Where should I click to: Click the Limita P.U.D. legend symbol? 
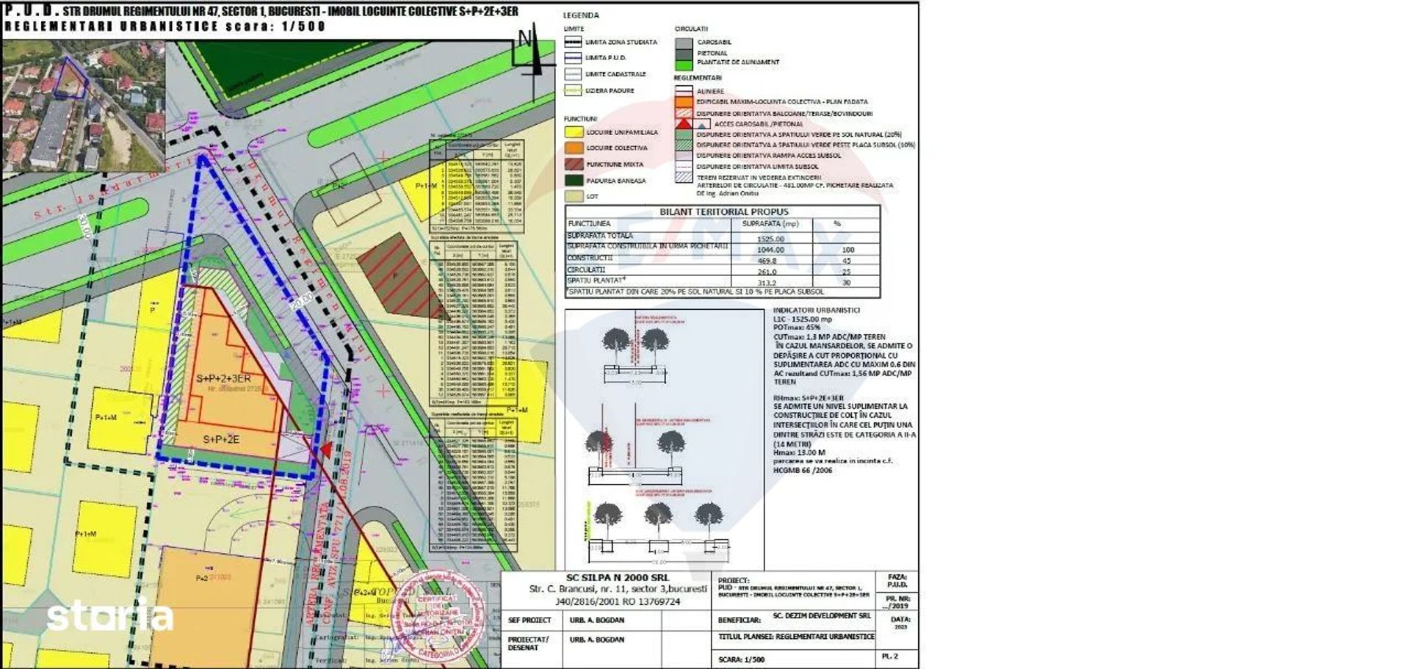coord(573,58)
